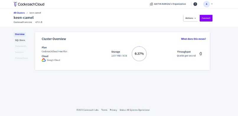This screenshot has width=238, height=116.
Task: Click the Google Cloud logo icon
Action: tap(44, 60)
